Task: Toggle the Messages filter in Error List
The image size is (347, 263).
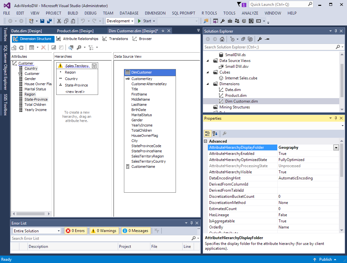Action: click(136, 231)
